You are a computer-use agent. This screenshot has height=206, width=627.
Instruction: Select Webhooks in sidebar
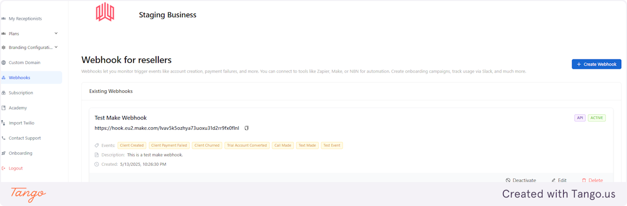coord(19,78)
